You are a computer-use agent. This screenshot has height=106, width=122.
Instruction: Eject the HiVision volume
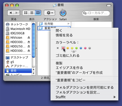click(29, 38)
